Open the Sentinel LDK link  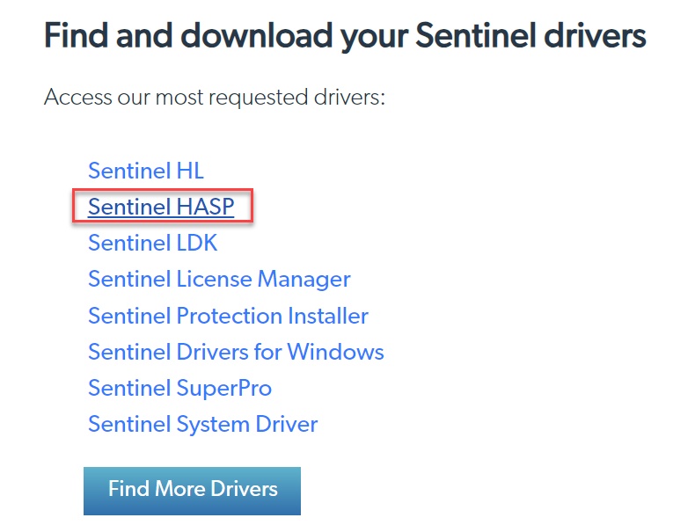152,243
